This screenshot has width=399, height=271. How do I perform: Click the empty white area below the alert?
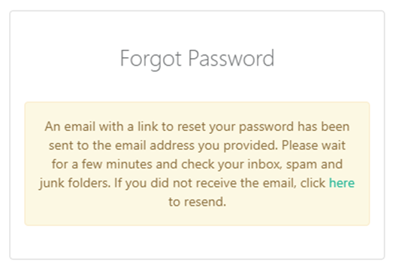coord(197,242)
